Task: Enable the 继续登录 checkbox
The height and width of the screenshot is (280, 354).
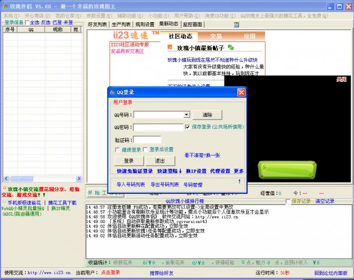Action: (117, 150)
